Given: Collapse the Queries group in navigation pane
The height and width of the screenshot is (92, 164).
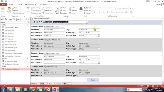Looking at the screenshot, I should coord(28,59).
